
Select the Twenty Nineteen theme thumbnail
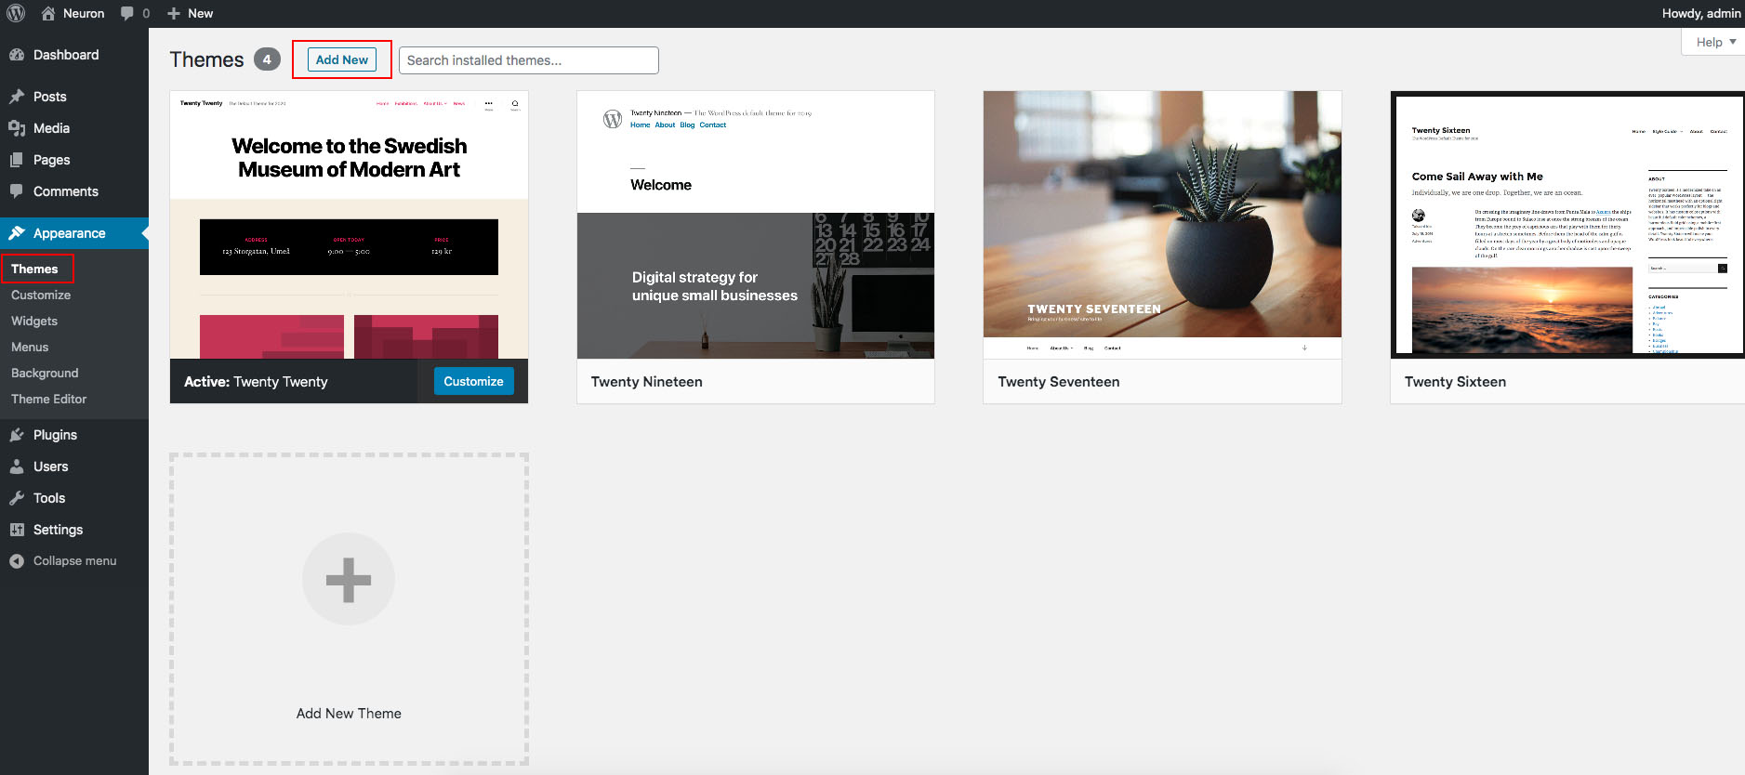[x=756, y=225]
